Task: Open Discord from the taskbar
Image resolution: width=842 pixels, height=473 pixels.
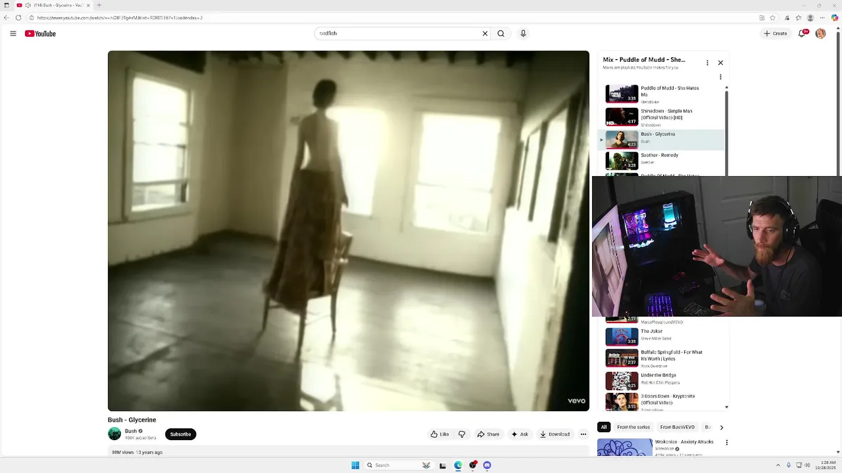Action: (x=487, y=465)
